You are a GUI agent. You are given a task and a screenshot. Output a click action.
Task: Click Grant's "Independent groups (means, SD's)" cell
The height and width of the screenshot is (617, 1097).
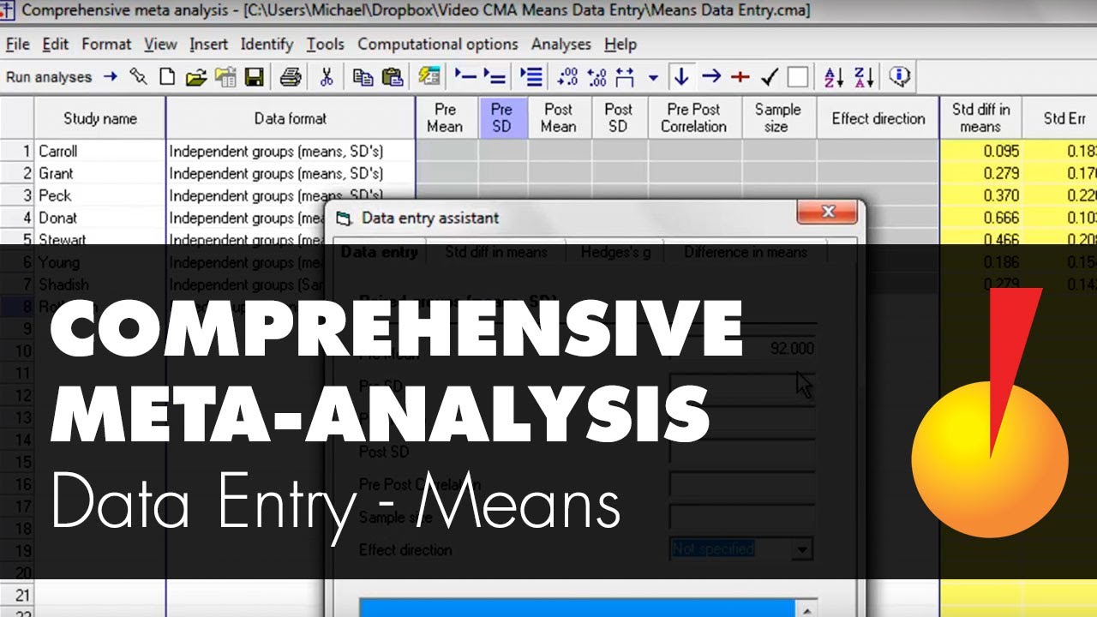tap(291, 174)
